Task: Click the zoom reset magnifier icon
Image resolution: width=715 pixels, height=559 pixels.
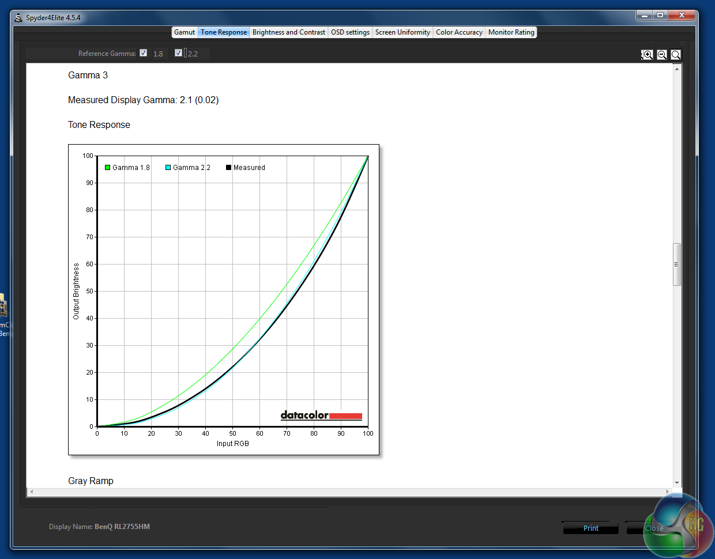Action: pyautogui.click(x=676, y=55)
